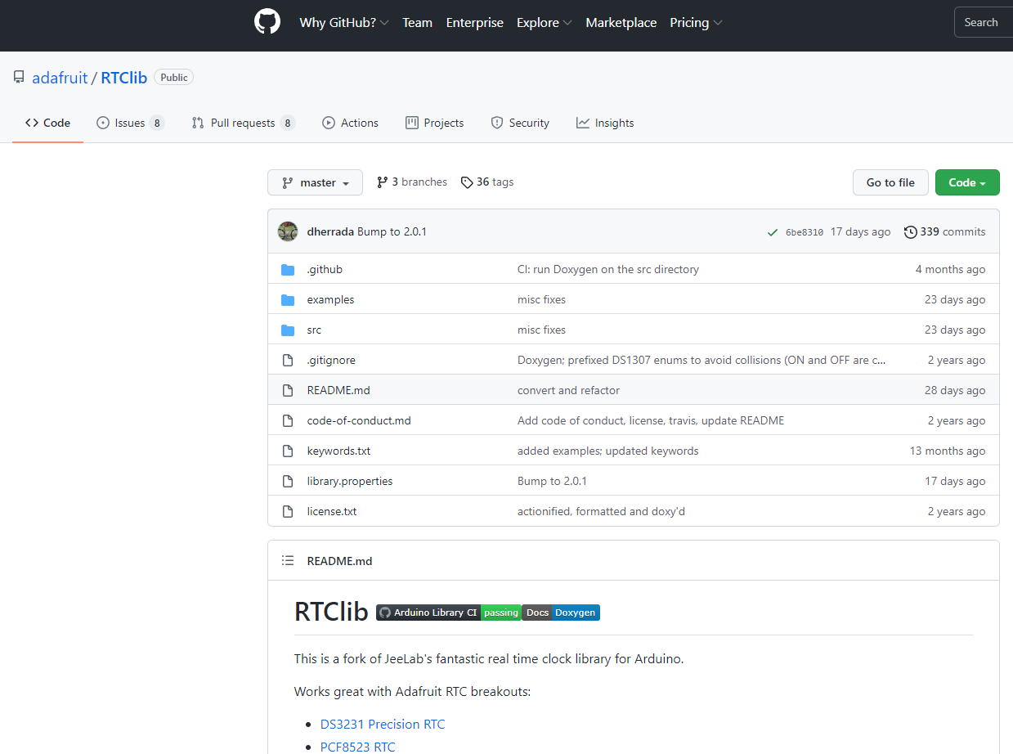The image size is (1013, 754).
Task: Click the adafruit owner link
Action: [x=60, y=78]
